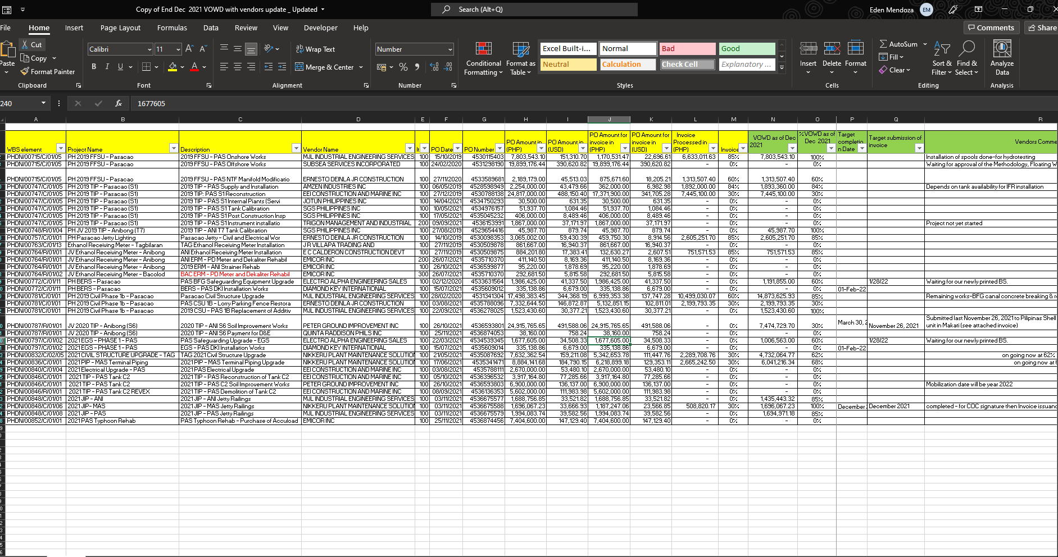The width and height of the screenshot is (1058, 557).
Task: Open Sort & Filter menu
Action: (x=942, y=58)
